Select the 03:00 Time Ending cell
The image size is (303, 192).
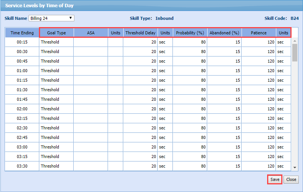pos(22,147)
